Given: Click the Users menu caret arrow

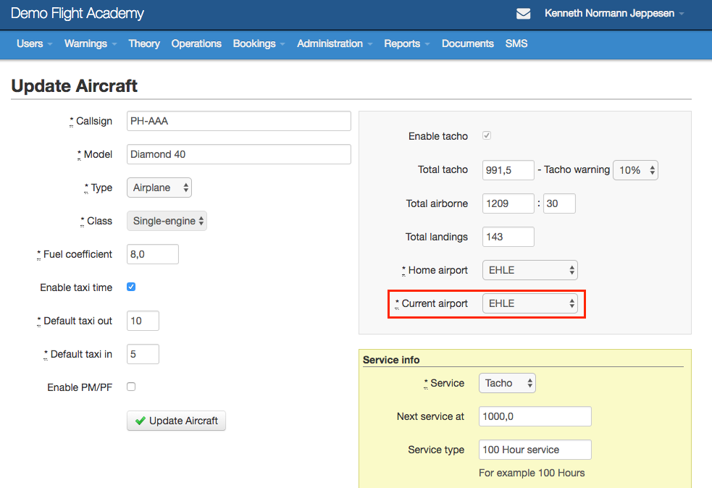Looking at the screenshot, I should (x=50, y=44).
